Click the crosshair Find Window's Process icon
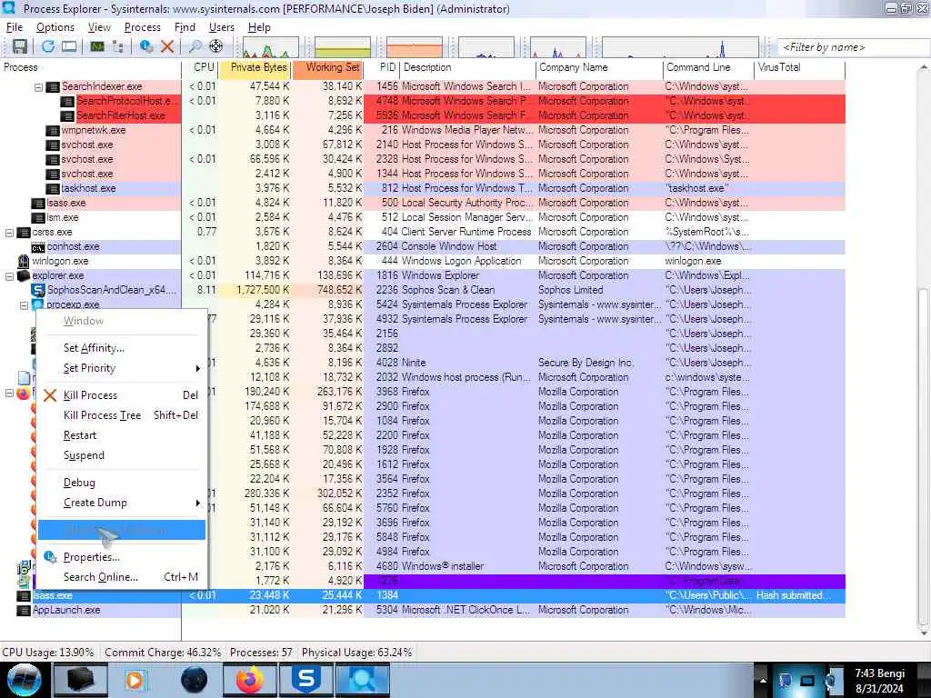The image size is (931, 698). click(x=216, y=46)
